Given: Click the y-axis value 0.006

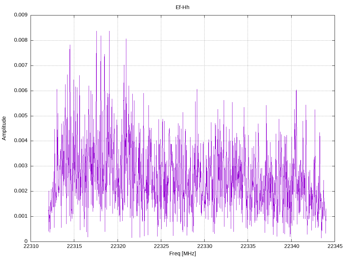Looking at the screenshot, I should tap(20, 90).
